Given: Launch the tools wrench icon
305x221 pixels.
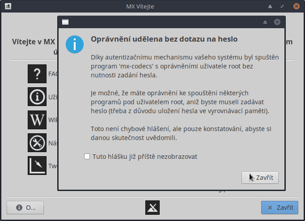Looking at the screenshot, I should (x=37, y=143).
